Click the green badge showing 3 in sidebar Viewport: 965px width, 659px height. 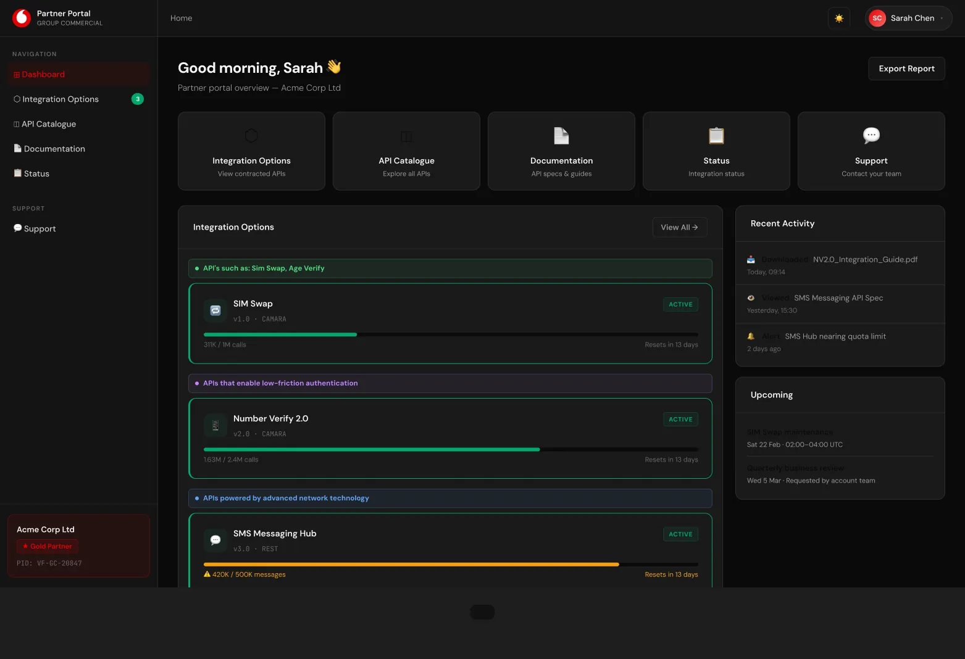pos(138,99)
